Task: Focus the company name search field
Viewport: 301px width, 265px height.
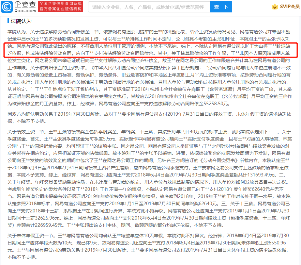Action: tap(149, 7)
